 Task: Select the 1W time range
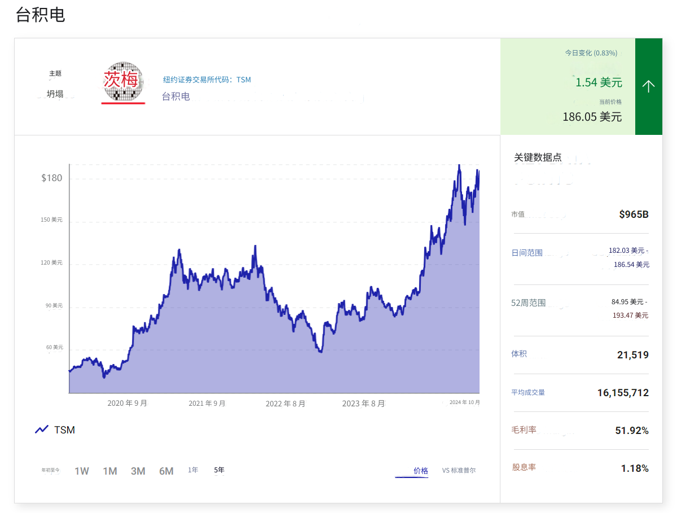[x=82, y=471]
